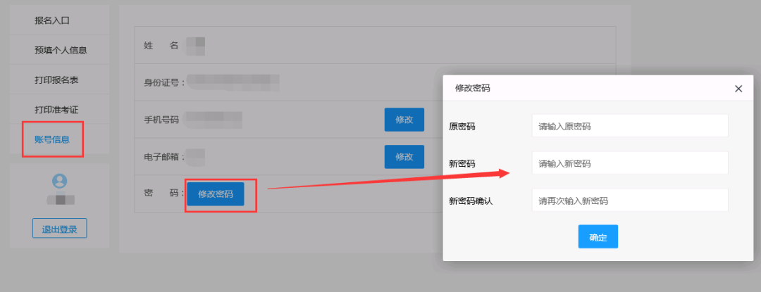The width and height of the screenshot is (761, 292).
Task: Click the blurred username under the avatar
Action: coord(61,200)
